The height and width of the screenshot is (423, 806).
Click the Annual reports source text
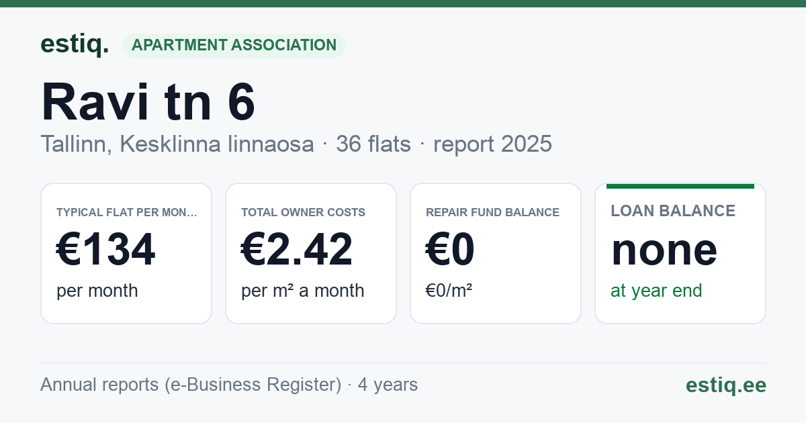point(229,385)
